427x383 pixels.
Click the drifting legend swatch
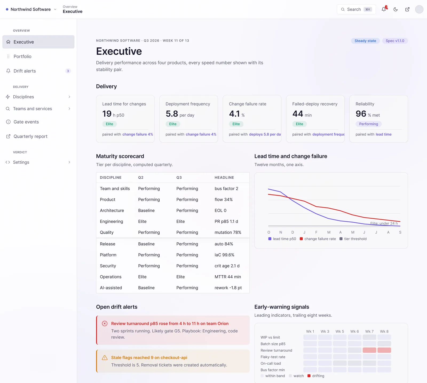click(309, 376)
